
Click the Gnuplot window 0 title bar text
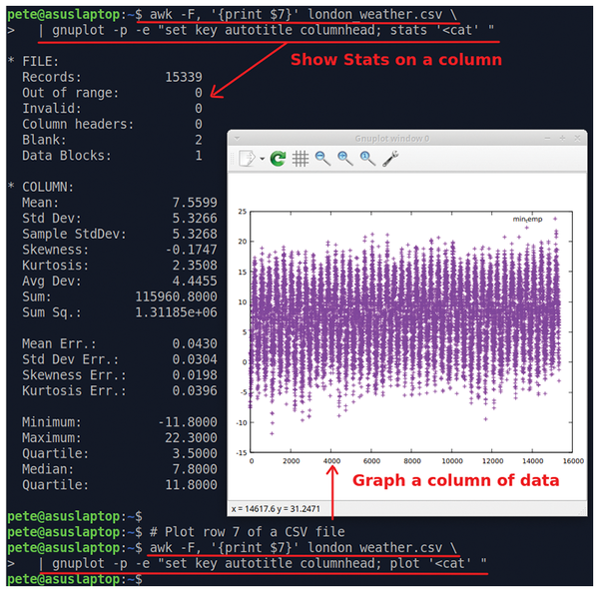(x=392, y=138)
